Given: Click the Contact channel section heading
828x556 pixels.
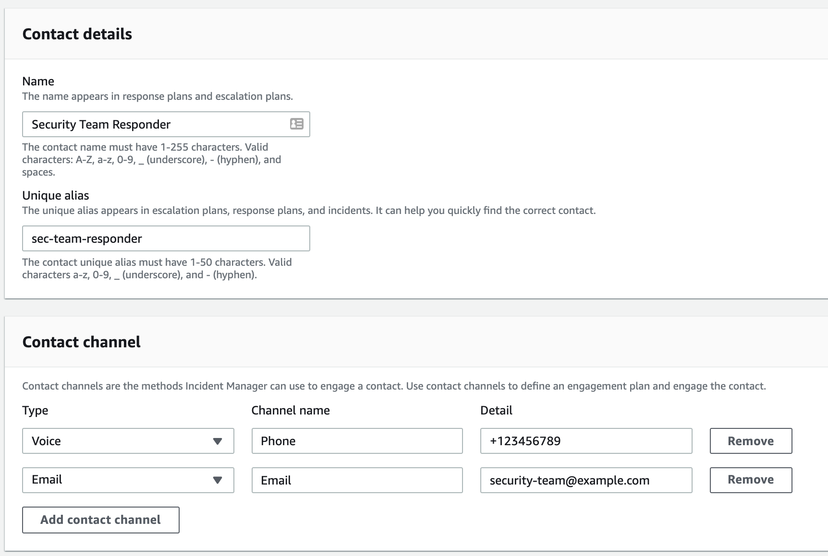Looking at the screenshot, I should tap(81, 342).
